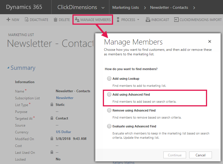Click DEACTIVATE in command bar

click(39, 20)
